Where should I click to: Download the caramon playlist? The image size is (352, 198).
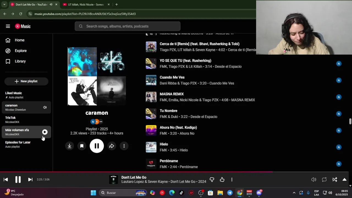pyautogui.click(x=70, y=146)
